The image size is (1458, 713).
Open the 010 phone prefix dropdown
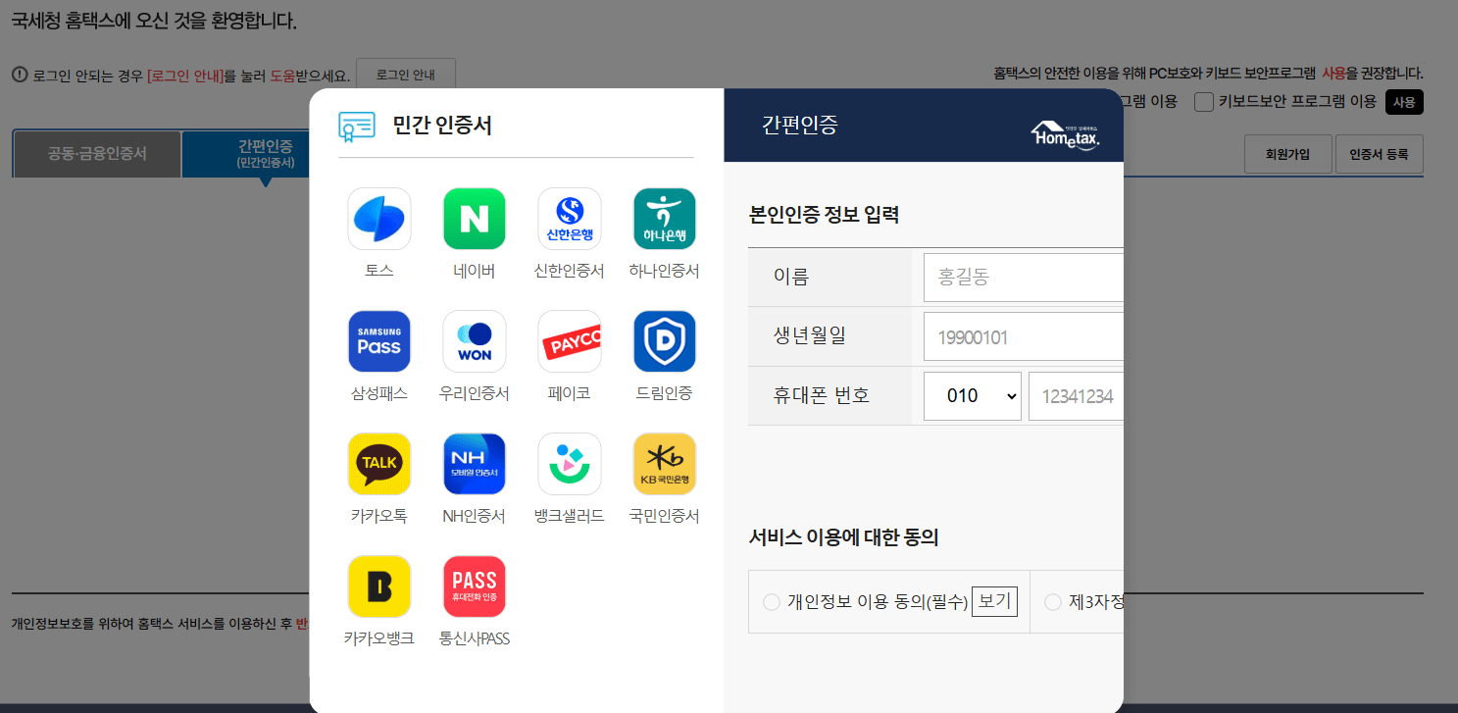pyautogui.click(x=972, y=395)
